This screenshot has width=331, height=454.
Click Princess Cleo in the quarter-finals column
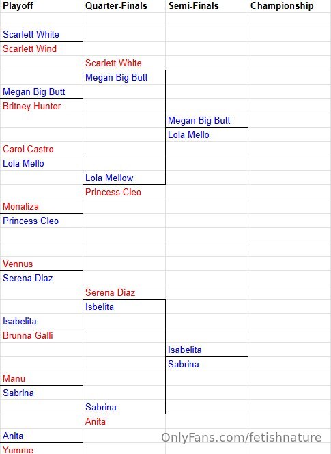[x=124, y=192]
